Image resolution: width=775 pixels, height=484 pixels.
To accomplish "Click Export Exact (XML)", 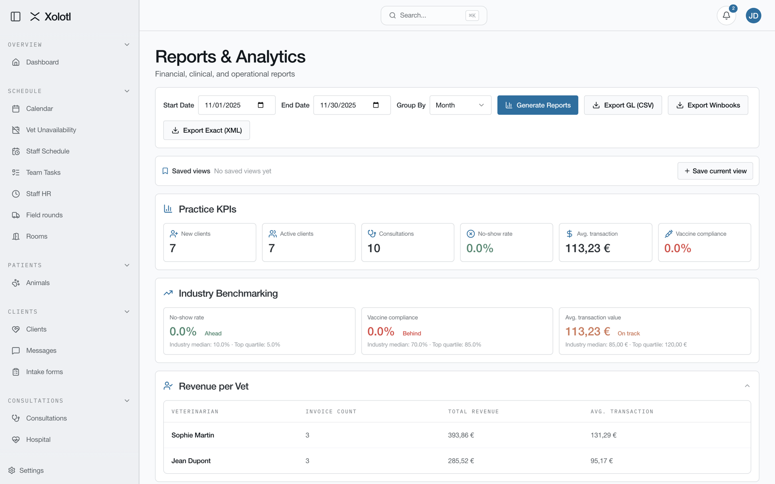I will 207,130.
